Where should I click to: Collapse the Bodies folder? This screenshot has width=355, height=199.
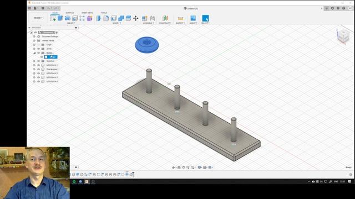[x=34, y=53]
